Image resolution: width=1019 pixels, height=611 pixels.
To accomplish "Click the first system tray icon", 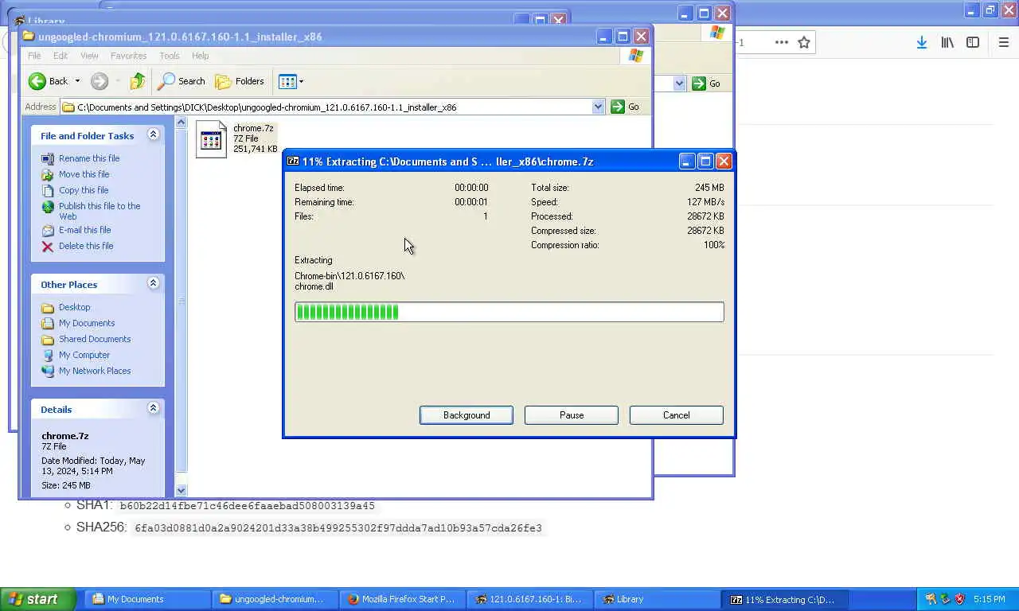I will tap(931, 599).
